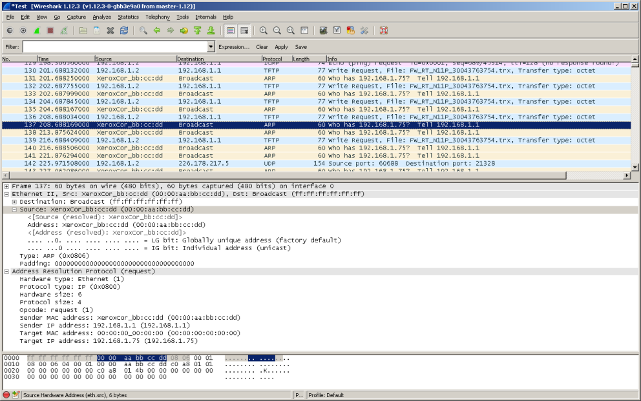
Task: Open the Capture menu
Action: coord(76,17)
